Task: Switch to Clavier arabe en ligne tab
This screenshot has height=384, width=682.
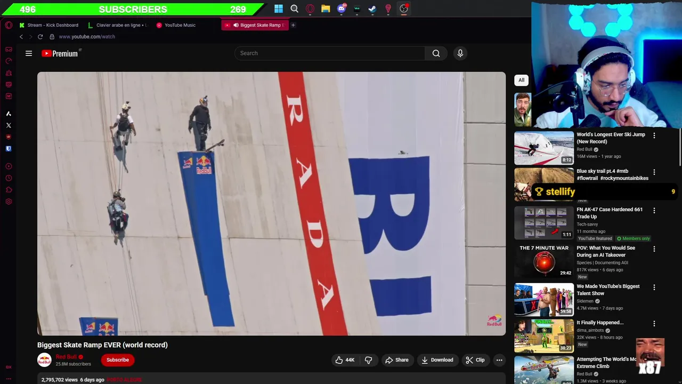Action: 117,25
